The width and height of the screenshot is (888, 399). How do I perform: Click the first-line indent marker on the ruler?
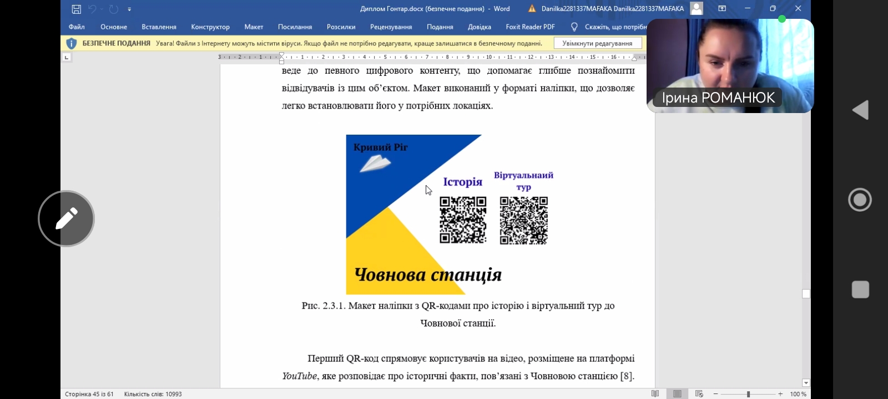coord(281,54)
